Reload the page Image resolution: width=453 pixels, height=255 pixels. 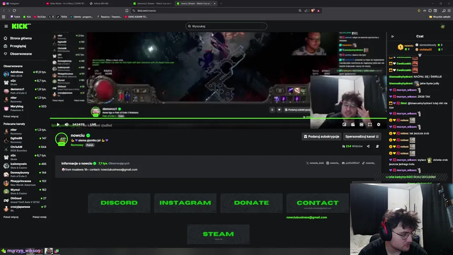(14, 11)
